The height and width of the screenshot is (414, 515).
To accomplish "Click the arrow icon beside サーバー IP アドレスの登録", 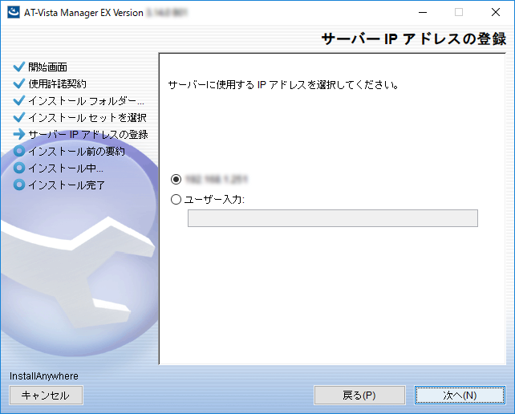I will pos(19,134).
